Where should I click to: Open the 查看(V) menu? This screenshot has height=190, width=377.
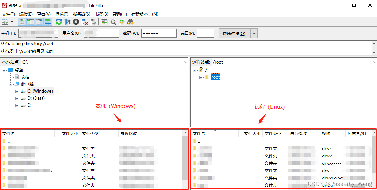coord(44,14)
